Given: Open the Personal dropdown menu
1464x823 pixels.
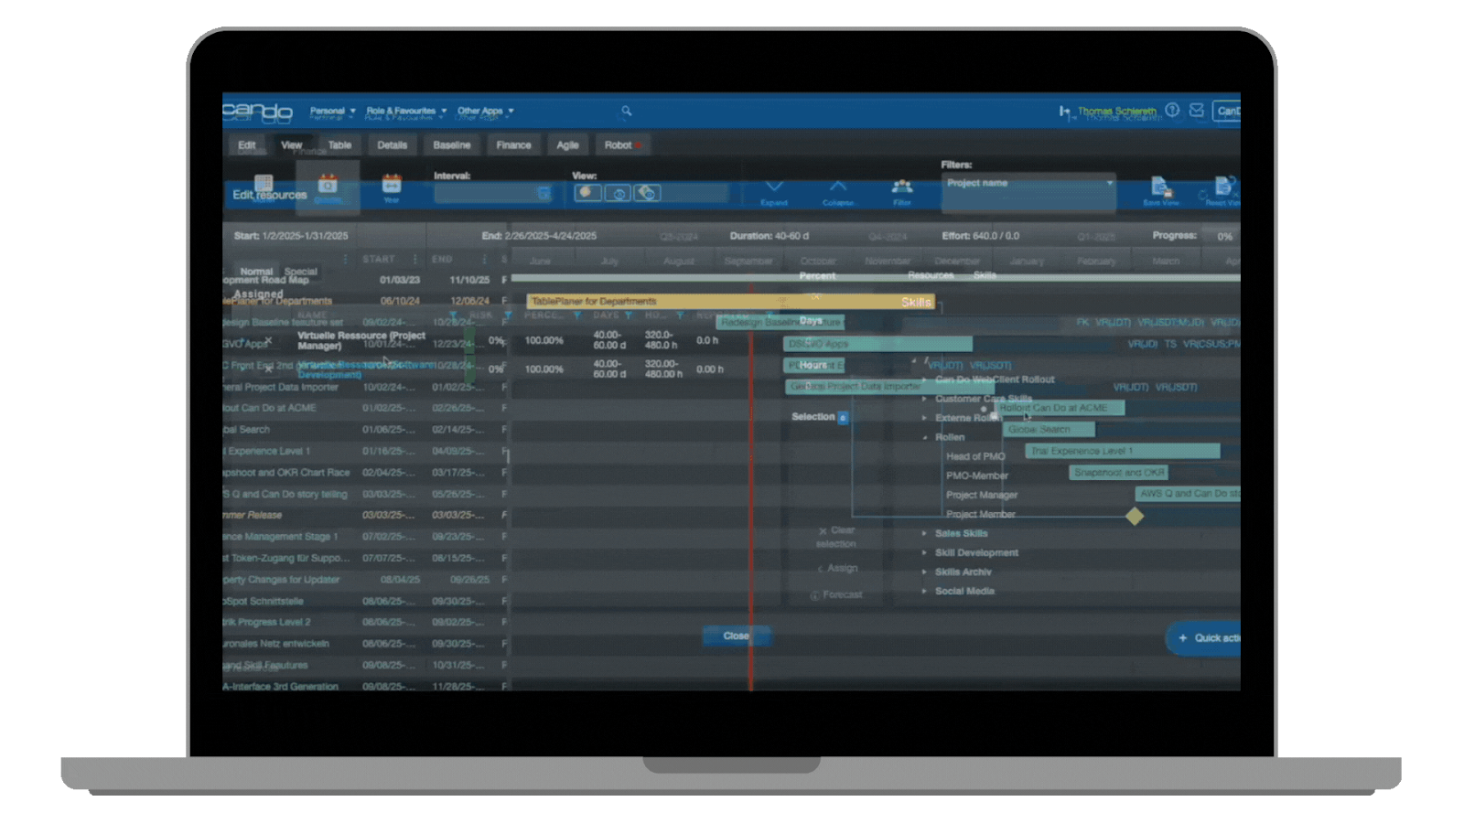Looking at the screenshot, I should [x=332, y=111].
